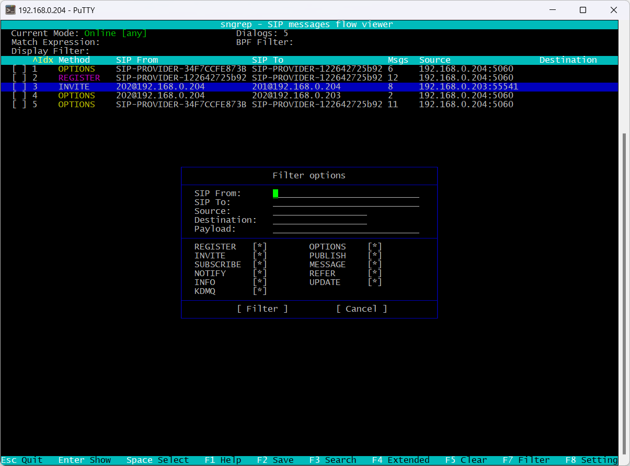The height and width of the screenshot is (466, 630).
Task: Click F2 Save in bottom bar
Action: (275, 460)
